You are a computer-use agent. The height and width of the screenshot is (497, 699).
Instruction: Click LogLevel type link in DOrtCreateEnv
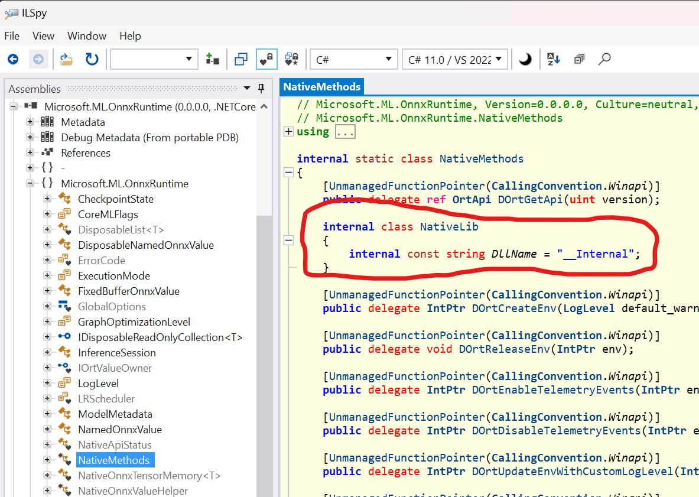pyautogui.click(x=589, y=308)
